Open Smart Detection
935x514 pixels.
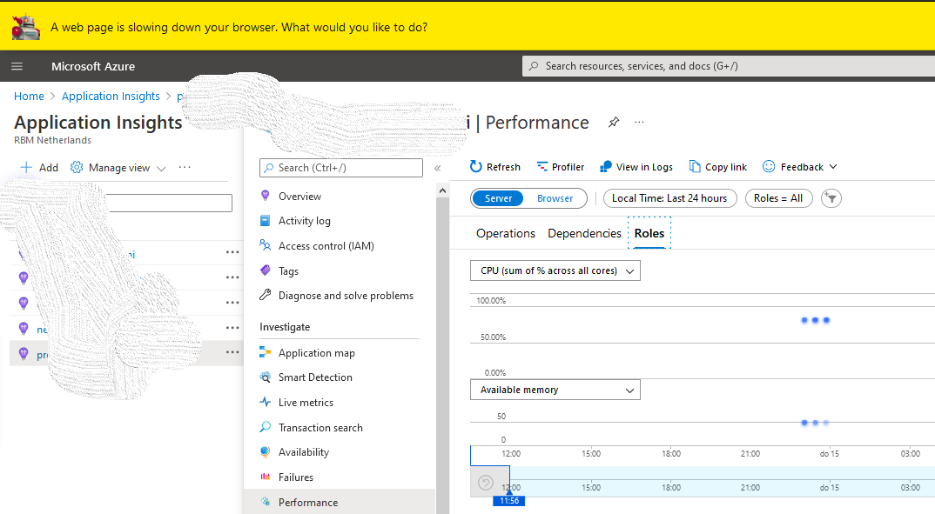[315, 377]
